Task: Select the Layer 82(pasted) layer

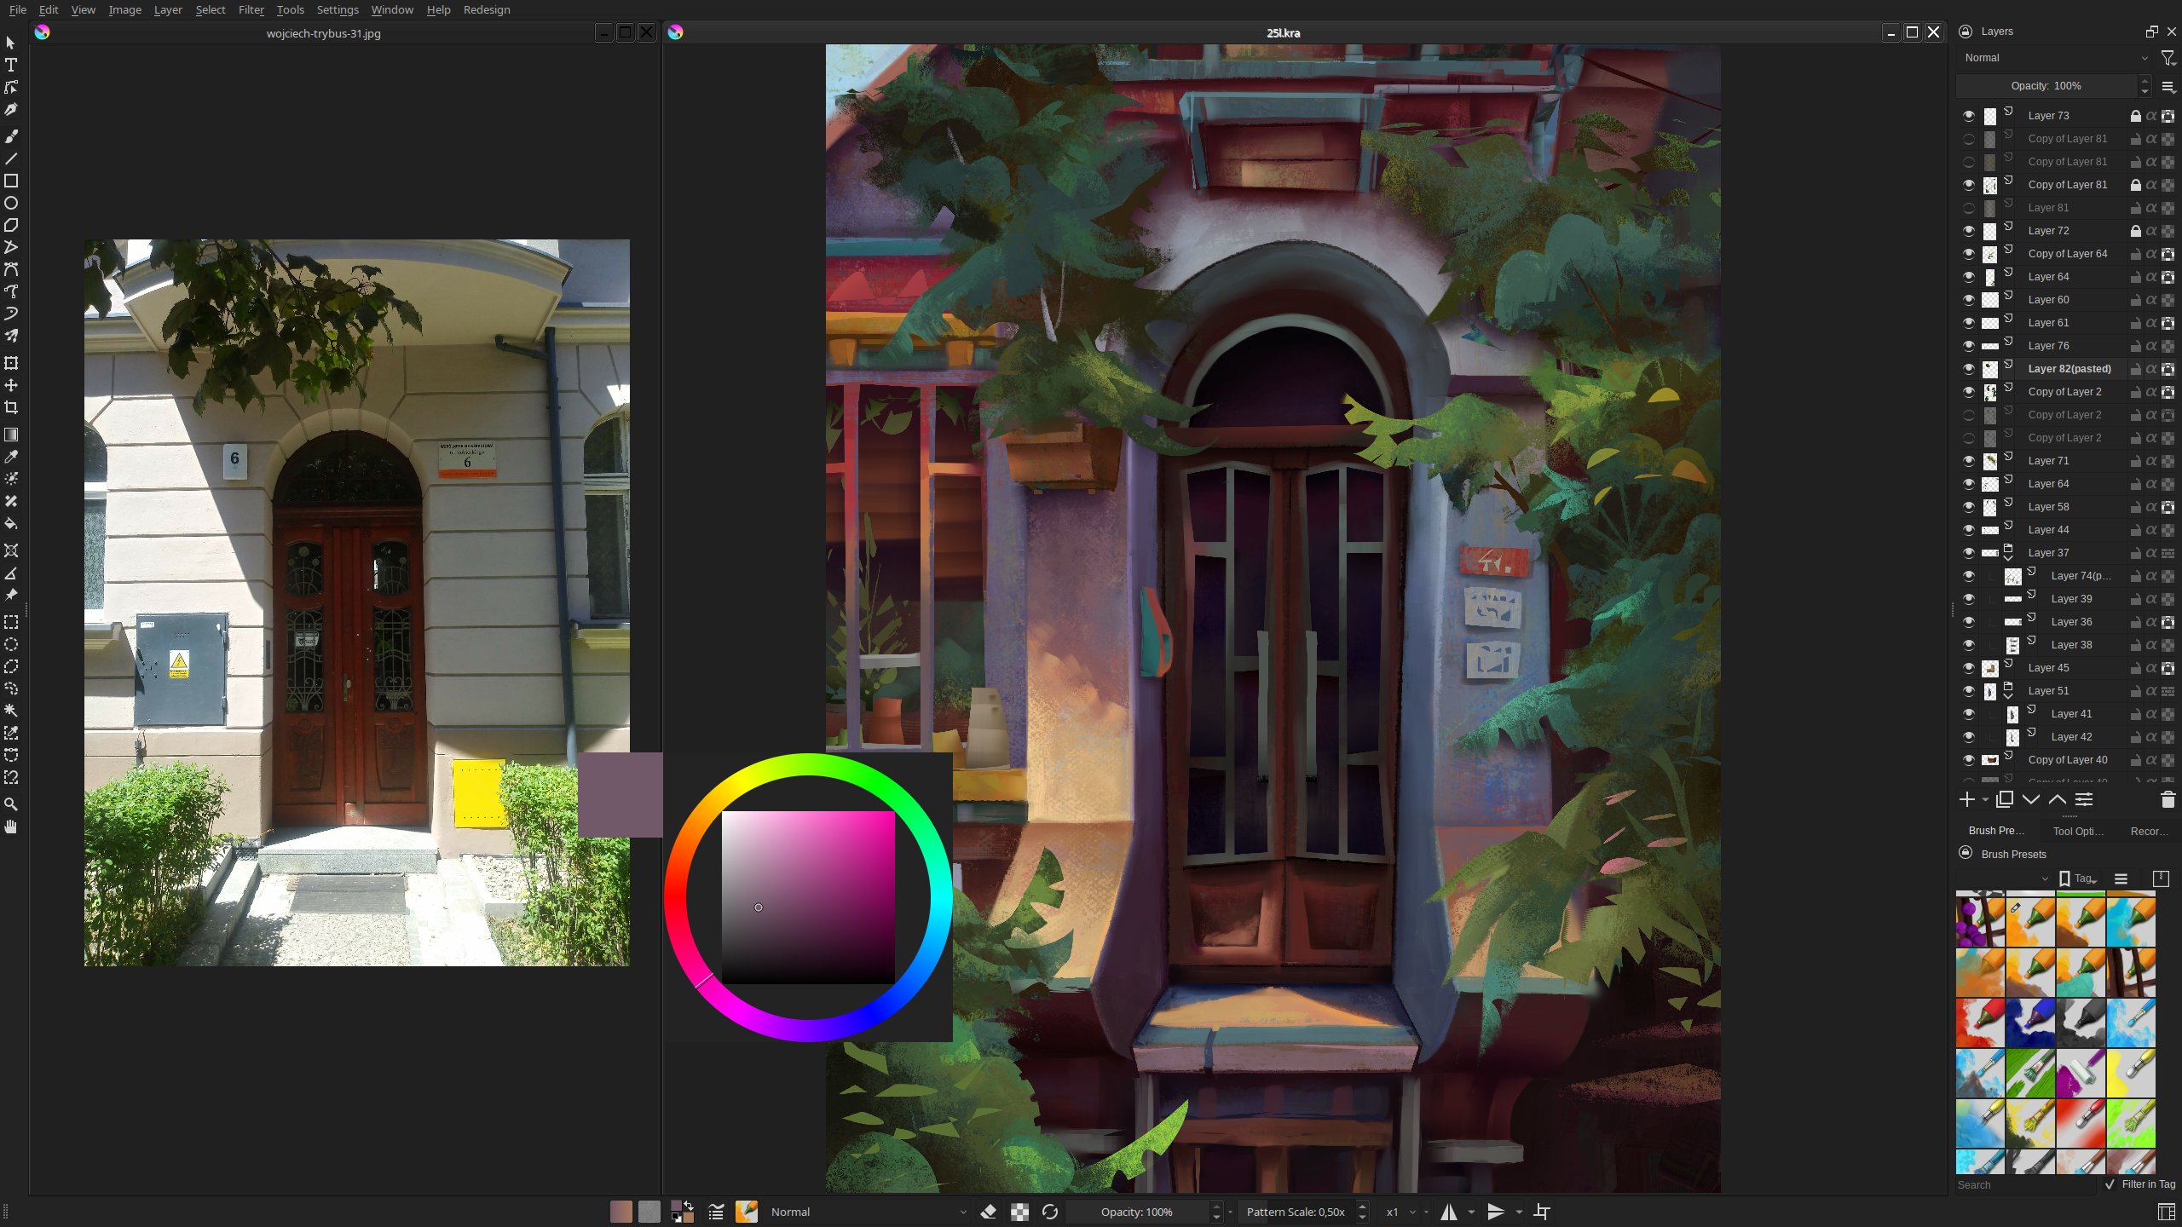Action: [2069, 369]
